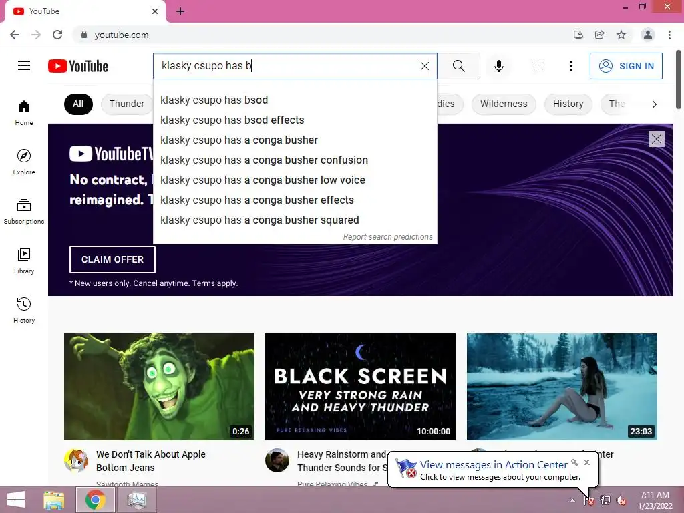This screenshot has width=684, height=513.
Task: Click the muted volume tray icon
Action: 621,500
